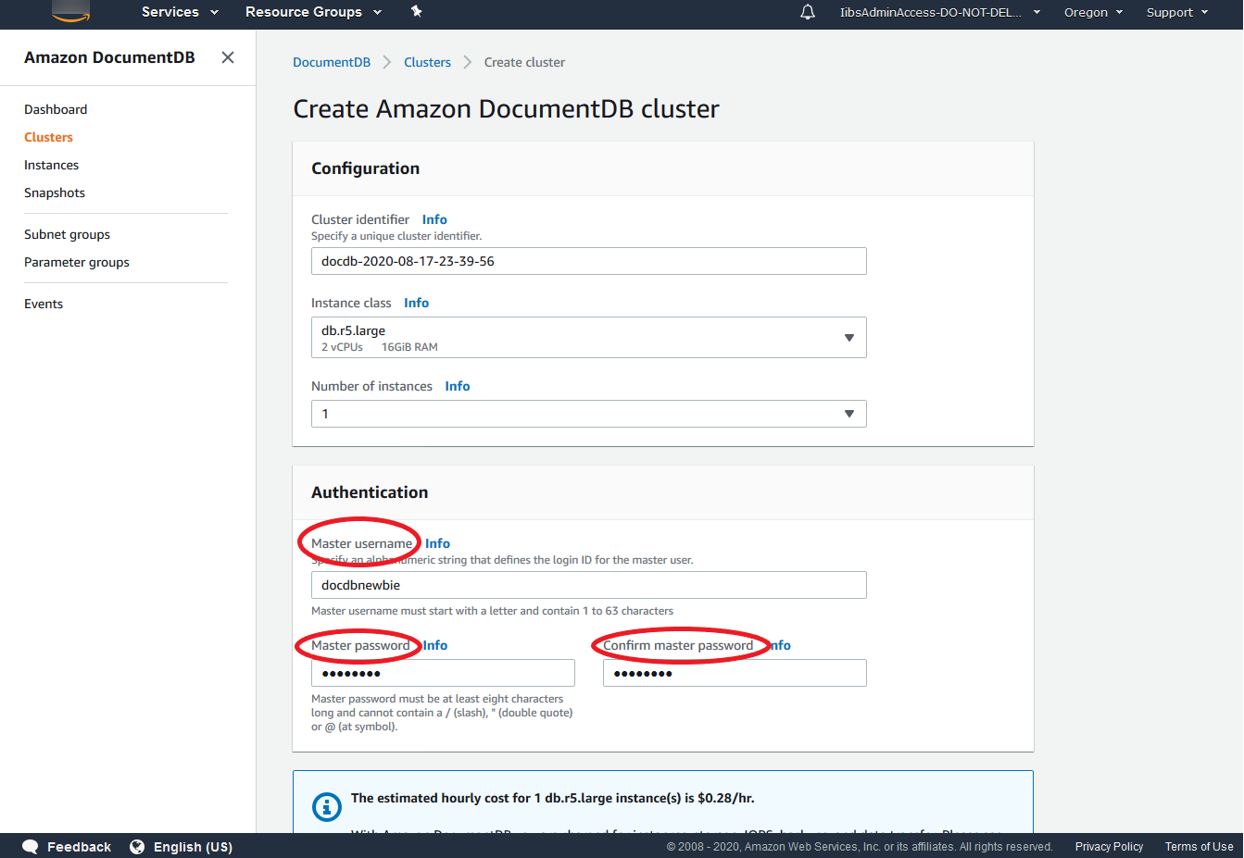Open the Number of instances dropdown
This screenshot has width=1244, height=858.
pyautogui.click(x=588, y=414)
